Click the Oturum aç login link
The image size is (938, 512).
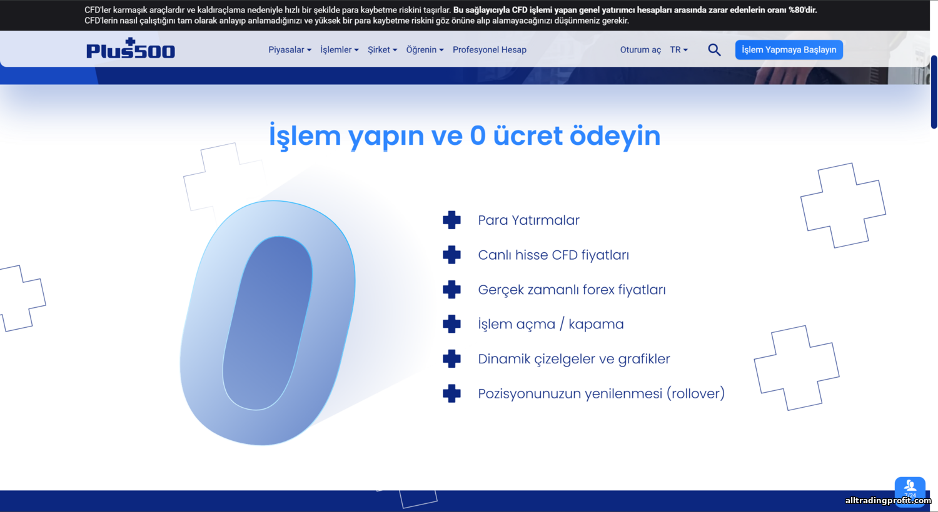click(640, 50)
